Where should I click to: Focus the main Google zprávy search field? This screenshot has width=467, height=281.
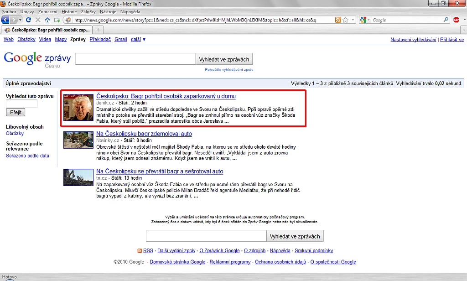(x=135, y=59)
